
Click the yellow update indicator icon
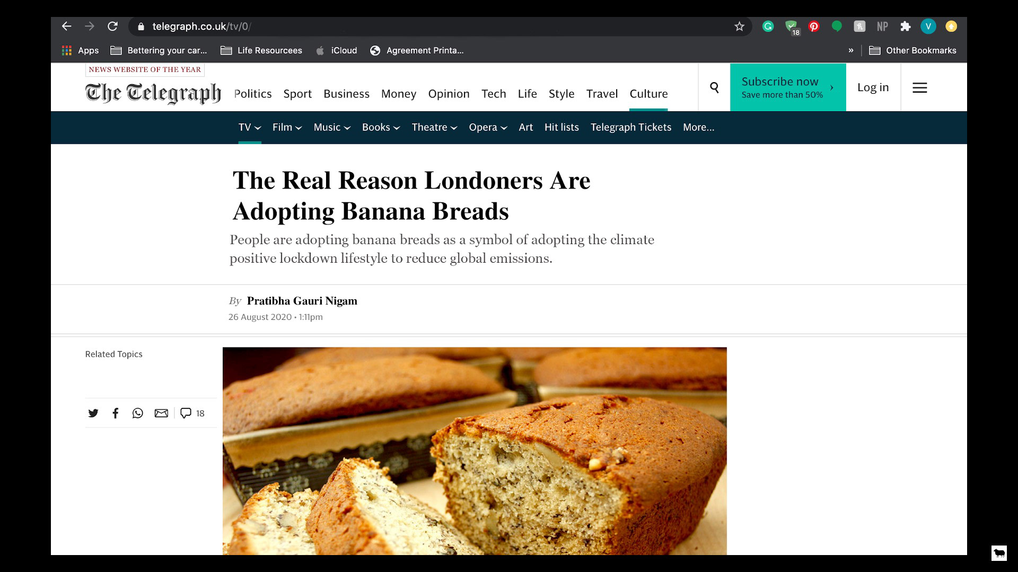point(951,26)
